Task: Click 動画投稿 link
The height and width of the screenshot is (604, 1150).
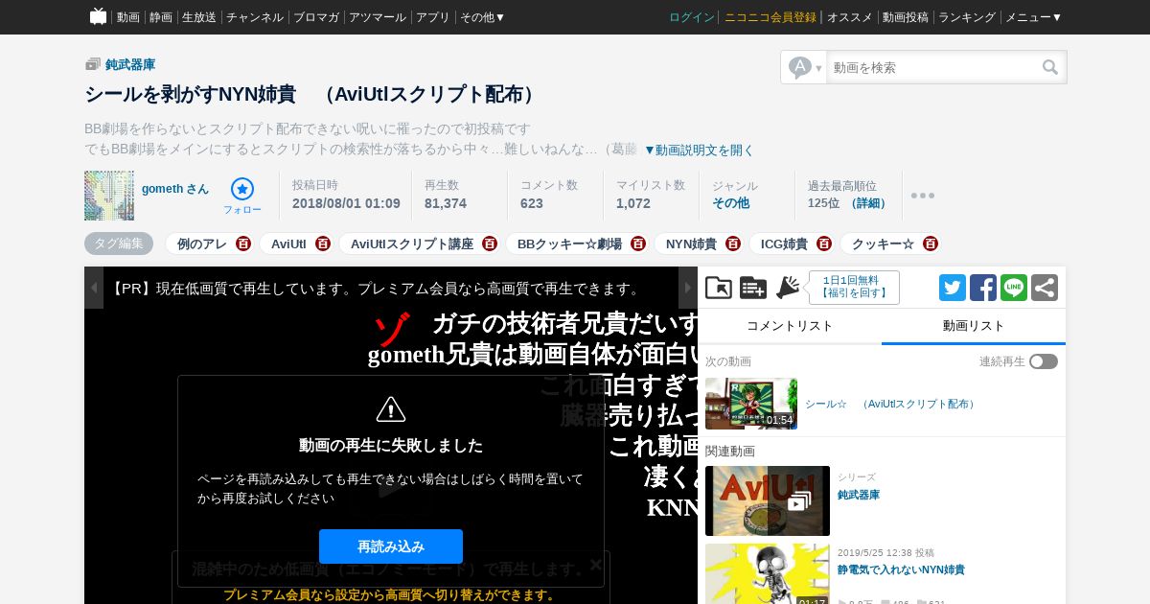Action: [x=906, y=17]
